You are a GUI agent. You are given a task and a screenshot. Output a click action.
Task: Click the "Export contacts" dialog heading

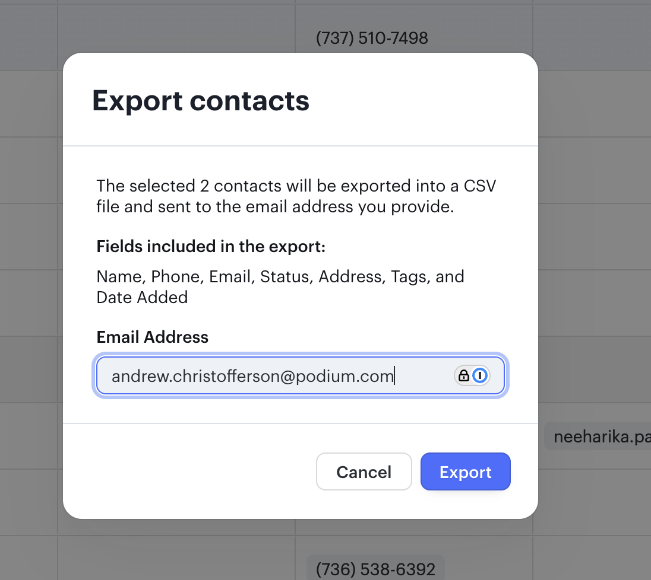click(201, 101)
